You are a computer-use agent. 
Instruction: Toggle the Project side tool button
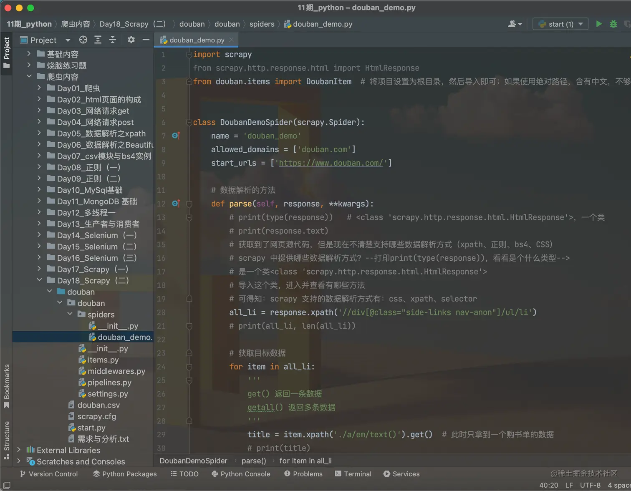click(x=6, y=53)
